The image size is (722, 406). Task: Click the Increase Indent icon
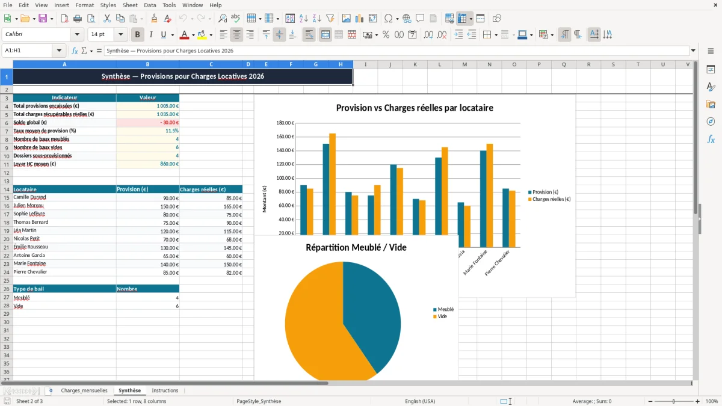[x=458, y=35]
